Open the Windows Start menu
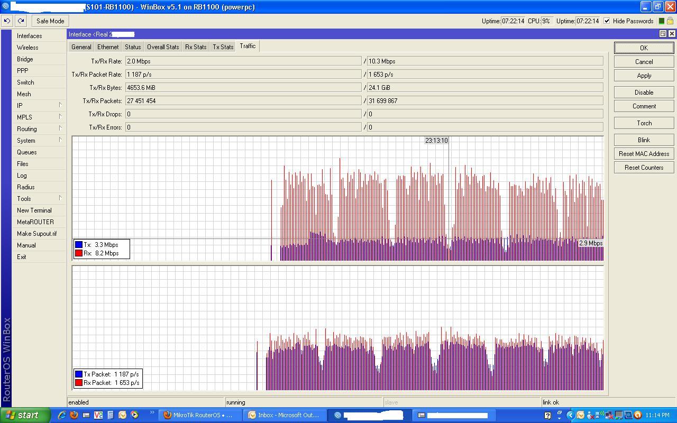 (x=25, y=415)
